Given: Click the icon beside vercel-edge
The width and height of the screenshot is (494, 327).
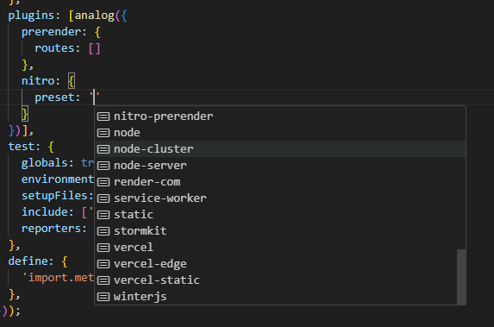Looking at the screenshot, I should tap(103, 264).
